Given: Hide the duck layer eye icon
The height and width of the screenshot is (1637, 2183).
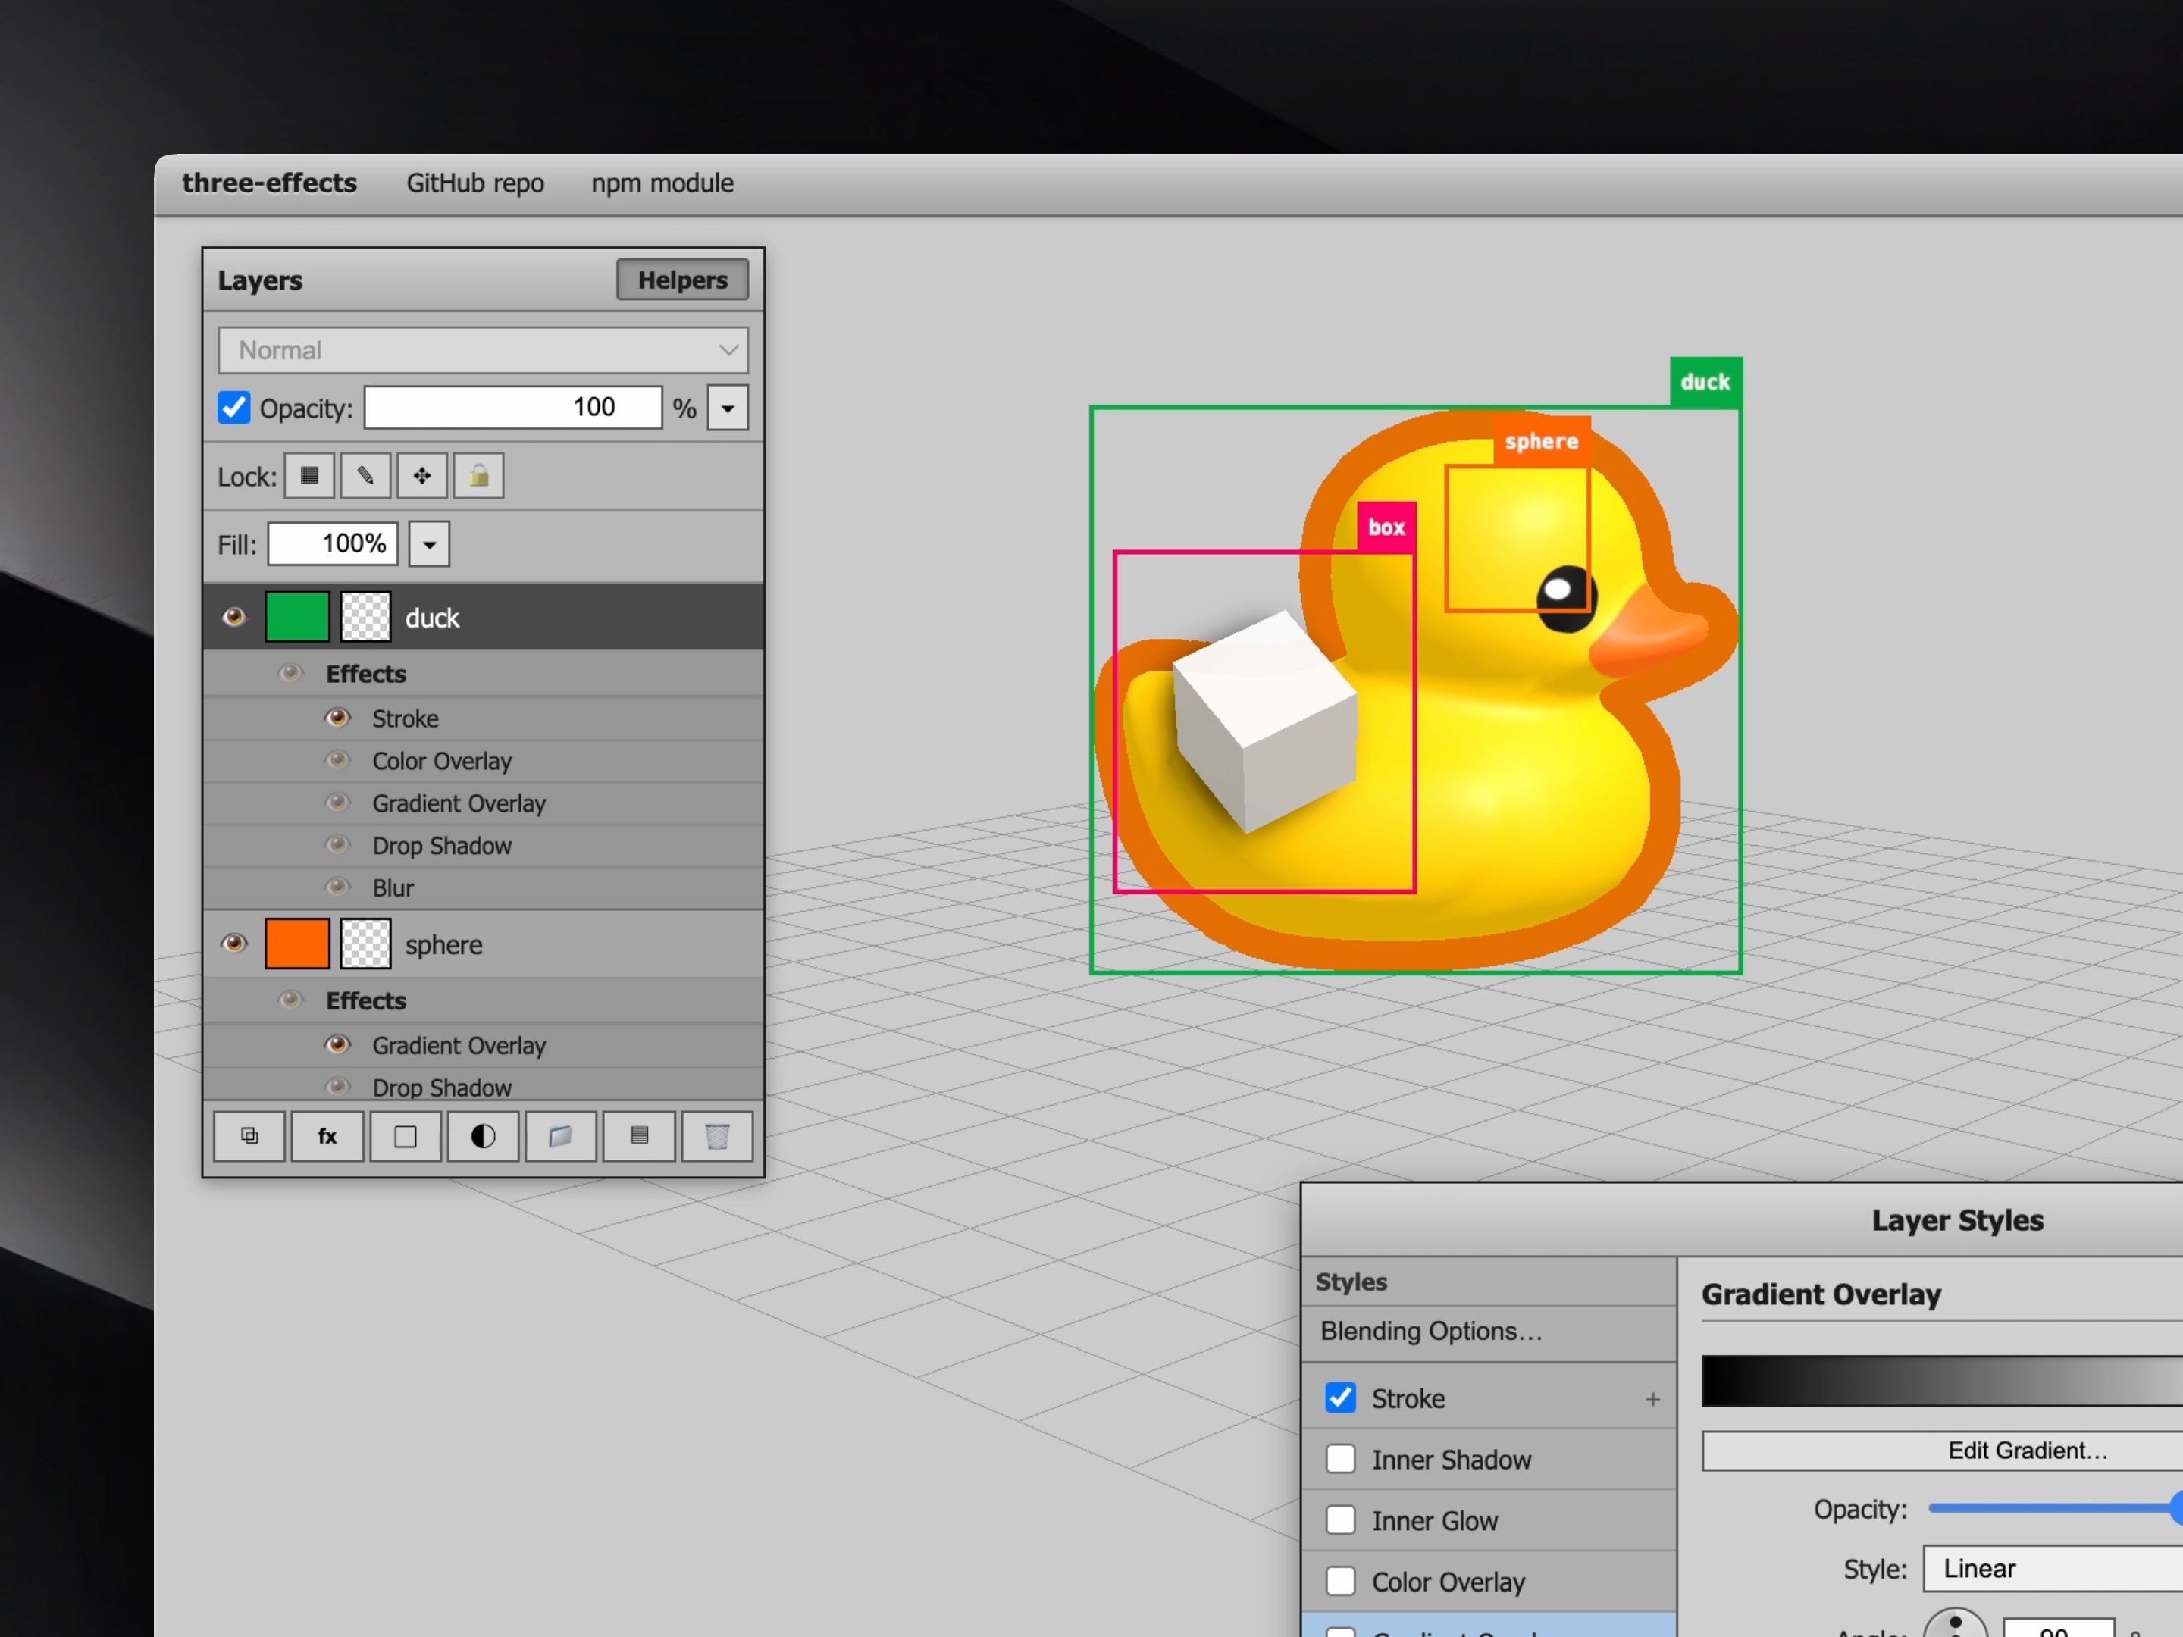Looking at the screenshot, I should coord(234,617).
